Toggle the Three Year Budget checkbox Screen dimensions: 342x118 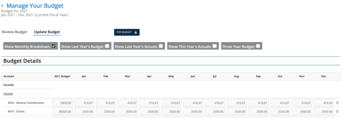(258, 46)
